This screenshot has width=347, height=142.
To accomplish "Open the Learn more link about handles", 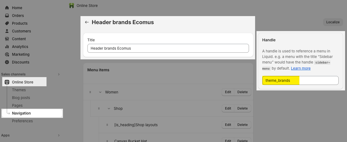I will point(301,68).
